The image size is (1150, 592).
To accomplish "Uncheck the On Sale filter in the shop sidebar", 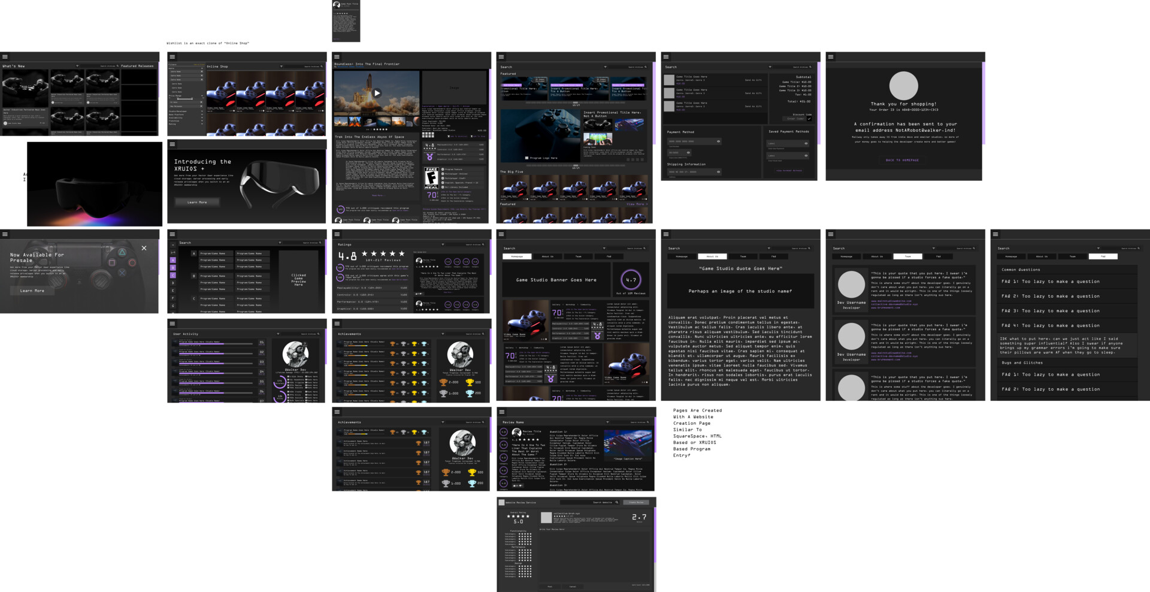I will pyautogui.click(x=201, y=102).
